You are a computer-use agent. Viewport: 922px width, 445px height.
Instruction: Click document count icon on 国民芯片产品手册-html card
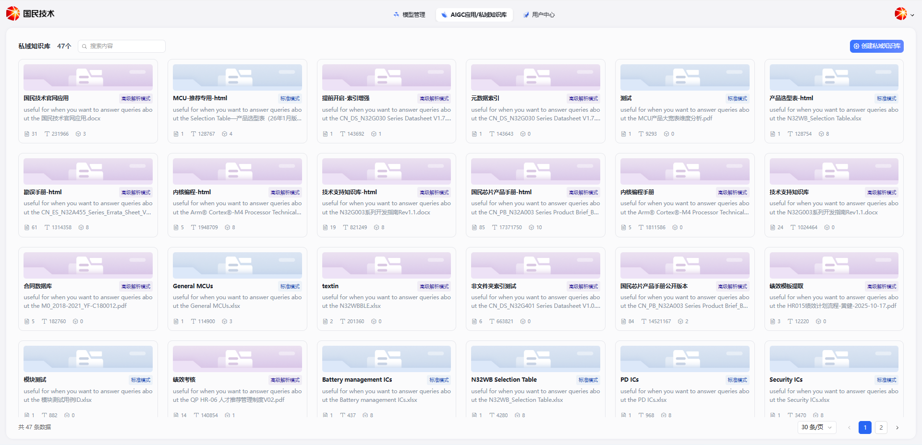[x=474, y=227]
